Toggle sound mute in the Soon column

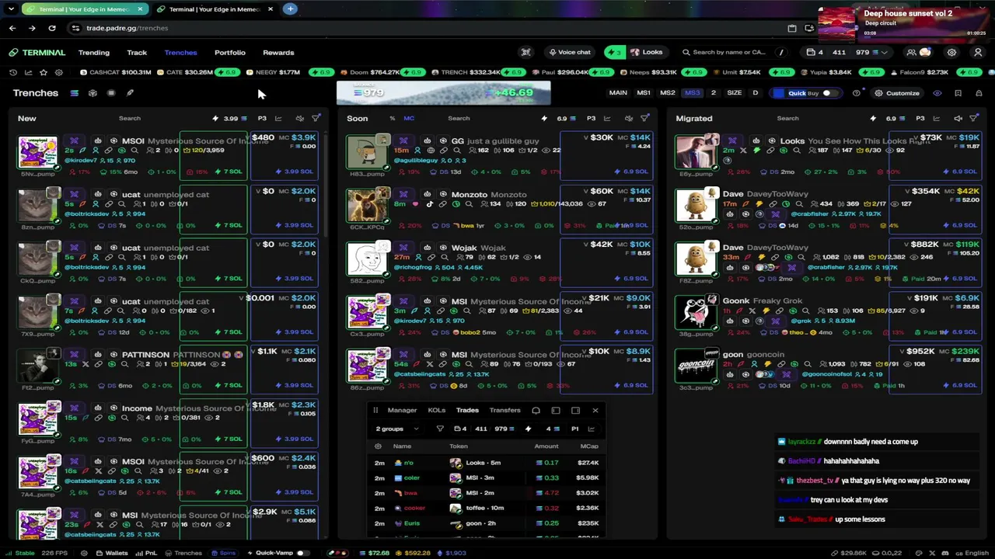tap(628, 119)
